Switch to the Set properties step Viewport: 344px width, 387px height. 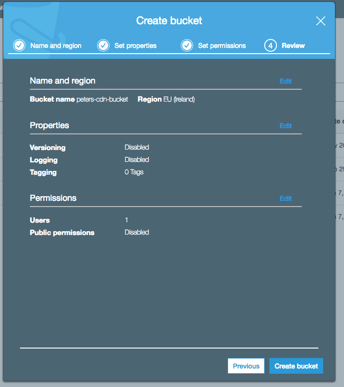pyautogui.click(x=135, y=46)
